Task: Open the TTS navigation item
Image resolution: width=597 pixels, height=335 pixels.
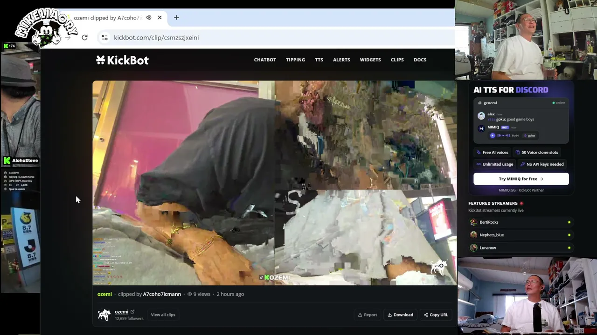Action: (319, 60)
